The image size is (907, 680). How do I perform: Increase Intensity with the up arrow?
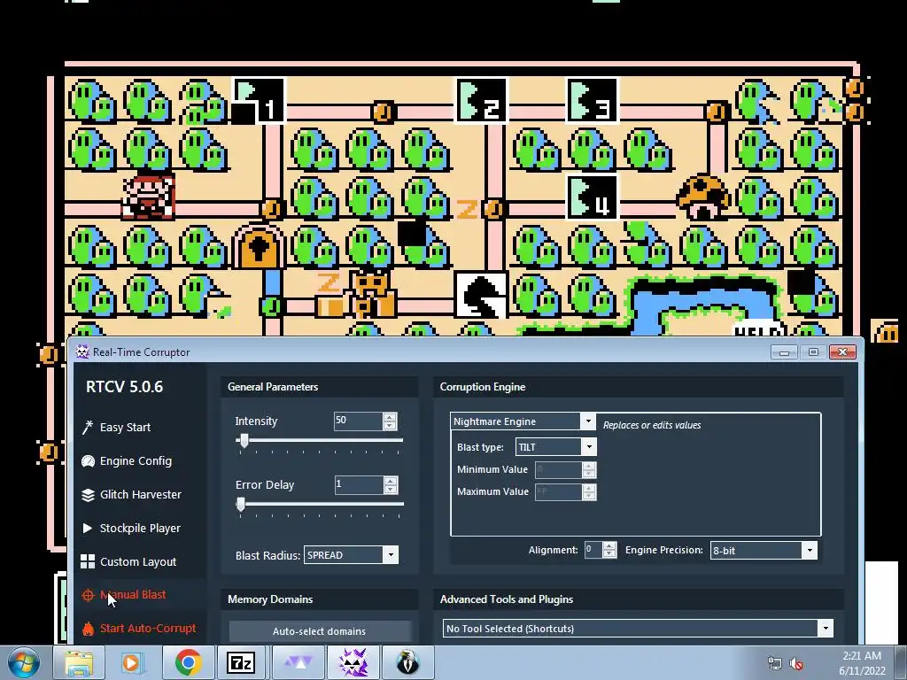click(x=390, y=416)
